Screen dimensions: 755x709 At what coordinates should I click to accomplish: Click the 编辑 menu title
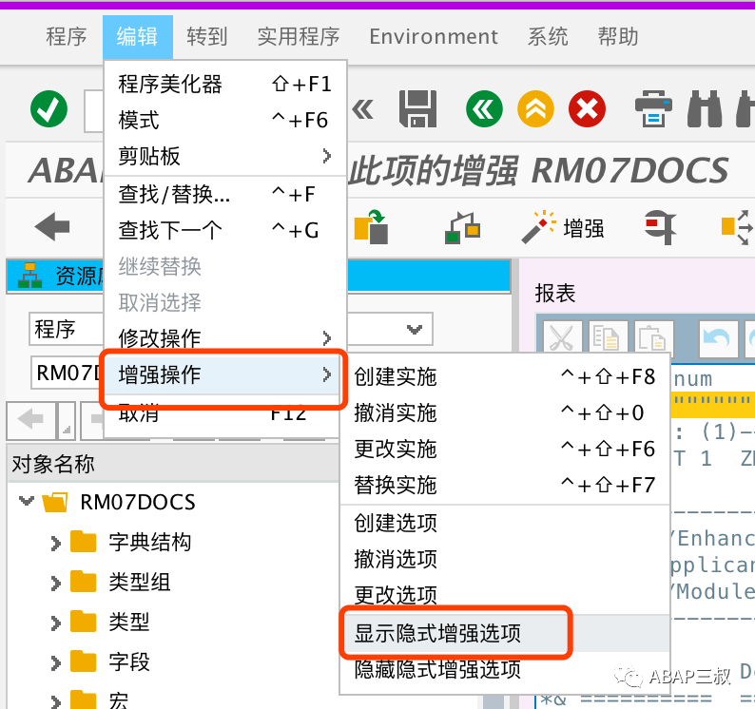point(137,36)
